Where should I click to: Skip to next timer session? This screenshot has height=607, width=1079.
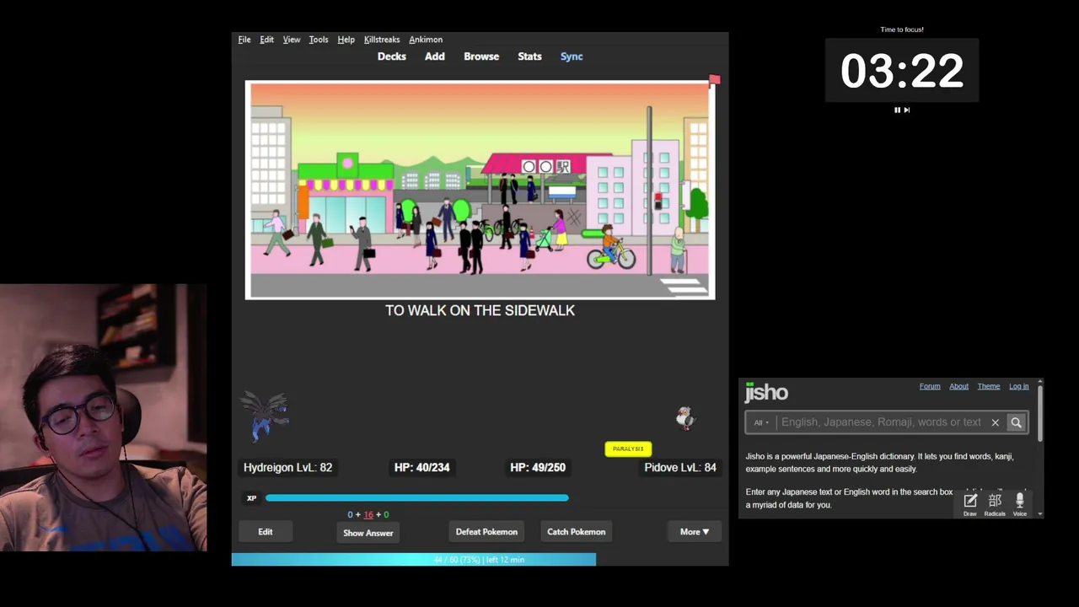(x=907, y=110)
